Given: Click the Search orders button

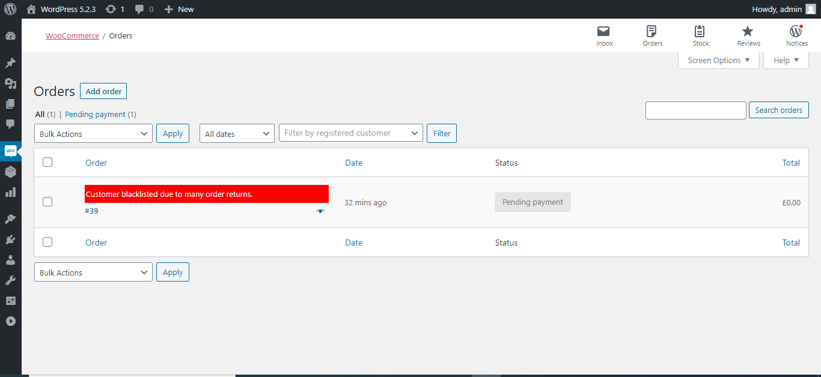Looking at the screenshot, I should [x=779, y=110].
